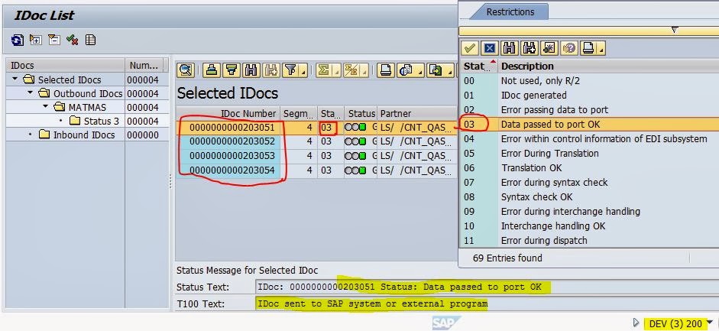Click the Print icon in Restrictions popup
This screenshot has height=331, width=719.
click(588, 47)
